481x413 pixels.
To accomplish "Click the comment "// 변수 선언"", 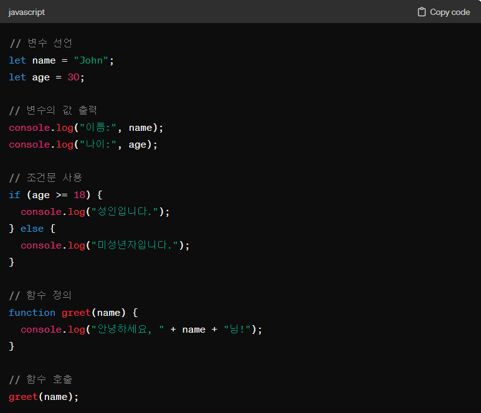I will coord(40,43).
